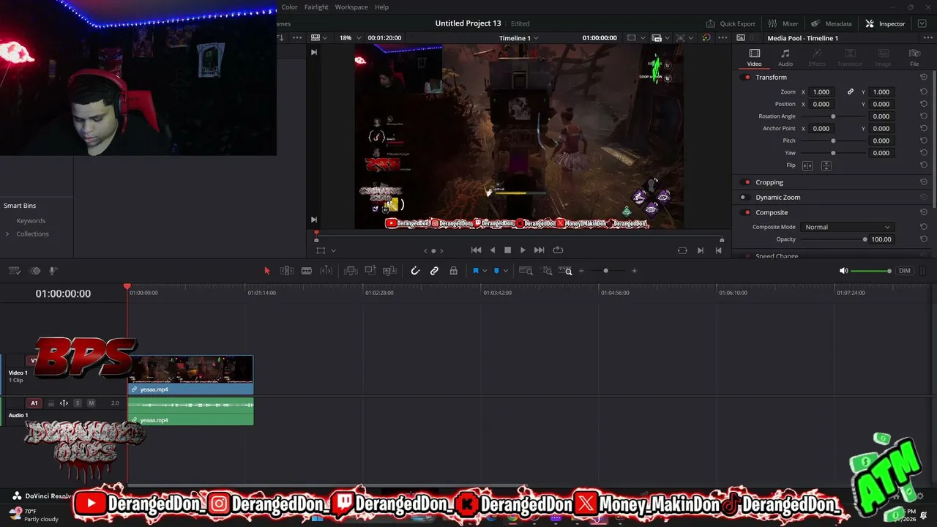Image resolution: width=937 pixels, height=527 pixels.
Task: Toggle the Position Lock padlock icon
Action: point(453,271)
